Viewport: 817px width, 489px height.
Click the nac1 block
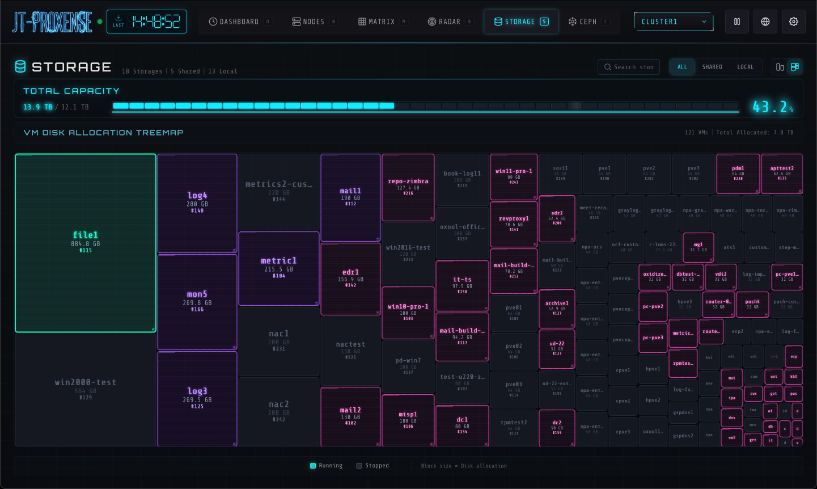tap(279, 342)
